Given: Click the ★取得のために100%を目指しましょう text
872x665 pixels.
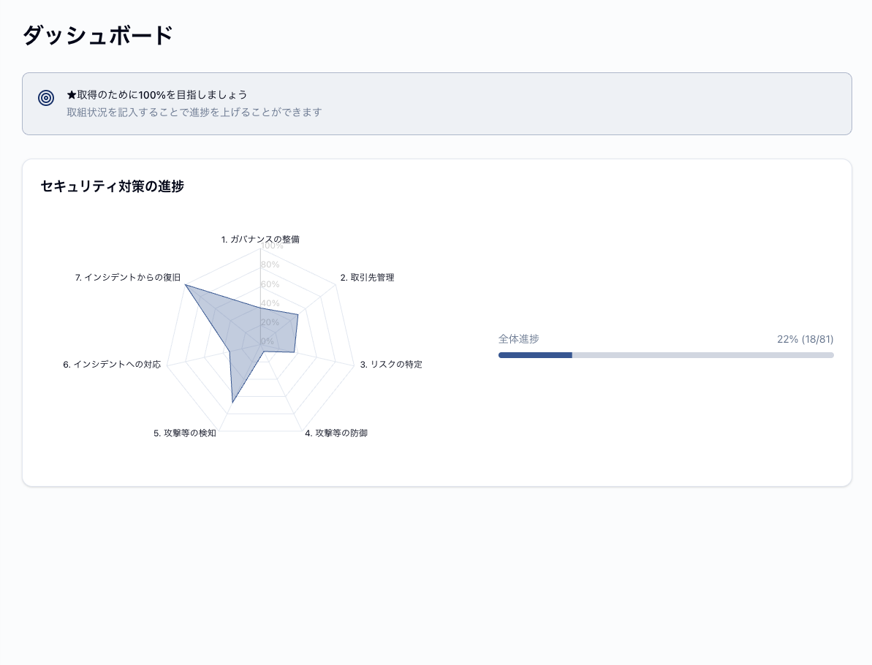Looking at the screenshot, I should 157,94.
